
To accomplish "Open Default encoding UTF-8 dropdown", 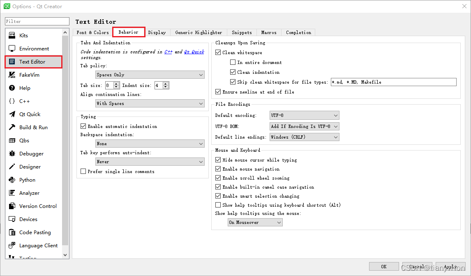I will [x=304, y=115].
